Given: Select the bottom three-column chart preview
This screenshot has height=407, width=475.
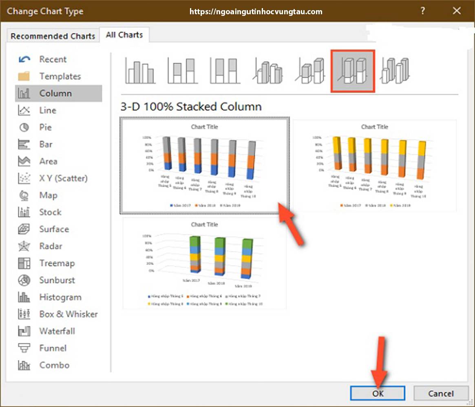Looking at the screenshot, I should (x=204, y=263).
